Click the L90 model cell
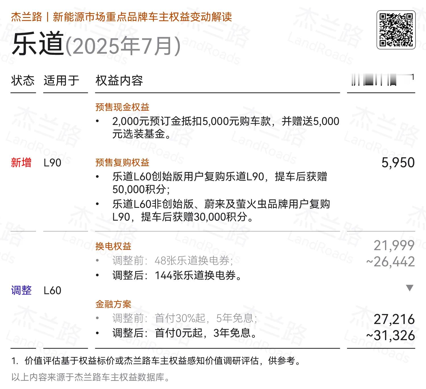 53,163
